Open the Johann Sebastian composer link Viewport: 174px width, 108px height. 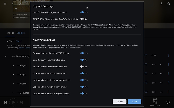pyautogui.click(x=24, y=48)
